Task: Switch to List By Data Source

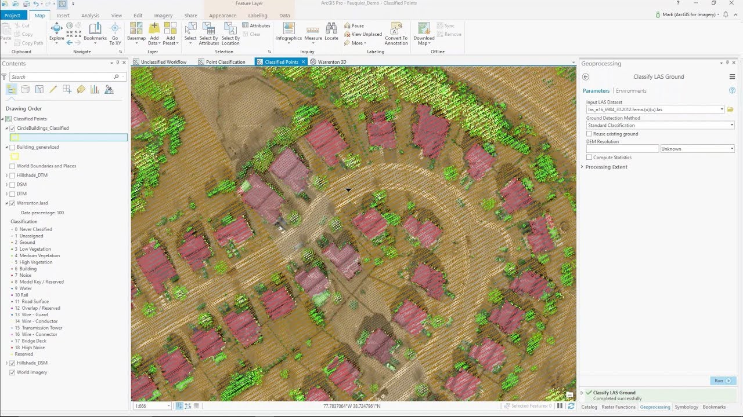Action: click(x=26, y=89)
